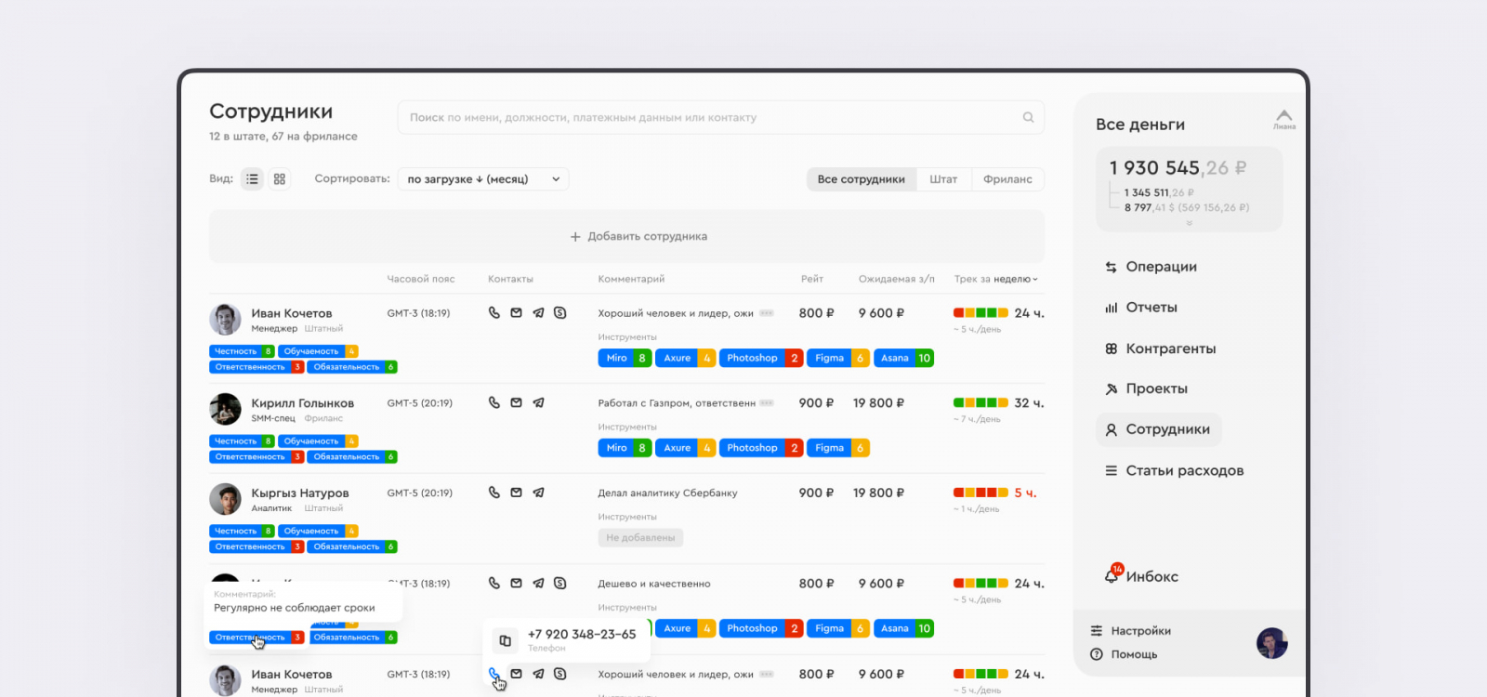Click email icon for Кирилл Голынков
This screenshot has height=697, width=1487.
[x=517, y=402]
